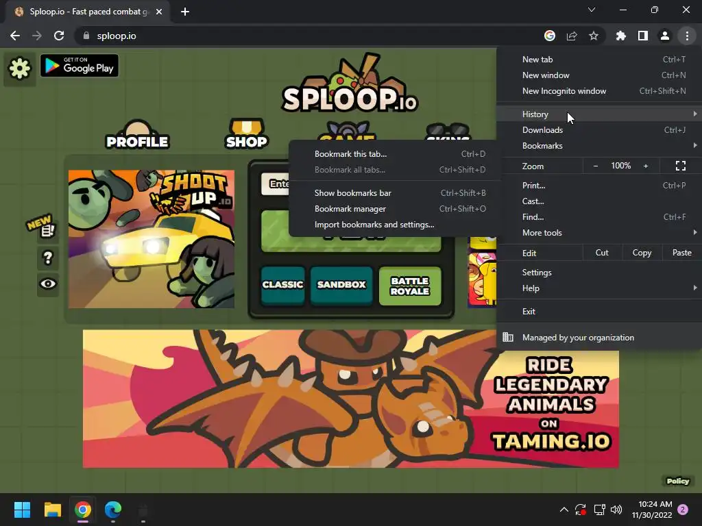Viewport: 702px width, 526px height.
Task: Enter fullscreen via zoom row icon
Action: pos(681,166)
